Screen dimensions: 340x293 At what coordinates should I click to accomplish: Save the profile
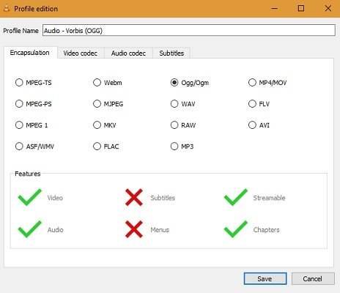tap(265, 278)
